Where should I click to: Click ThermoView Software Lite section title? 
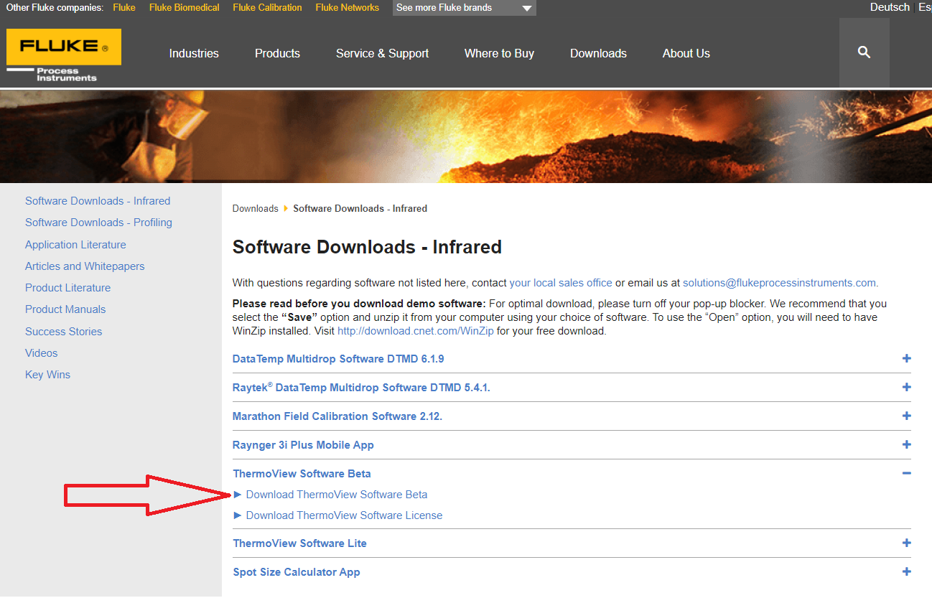click(x=299, y=543)
